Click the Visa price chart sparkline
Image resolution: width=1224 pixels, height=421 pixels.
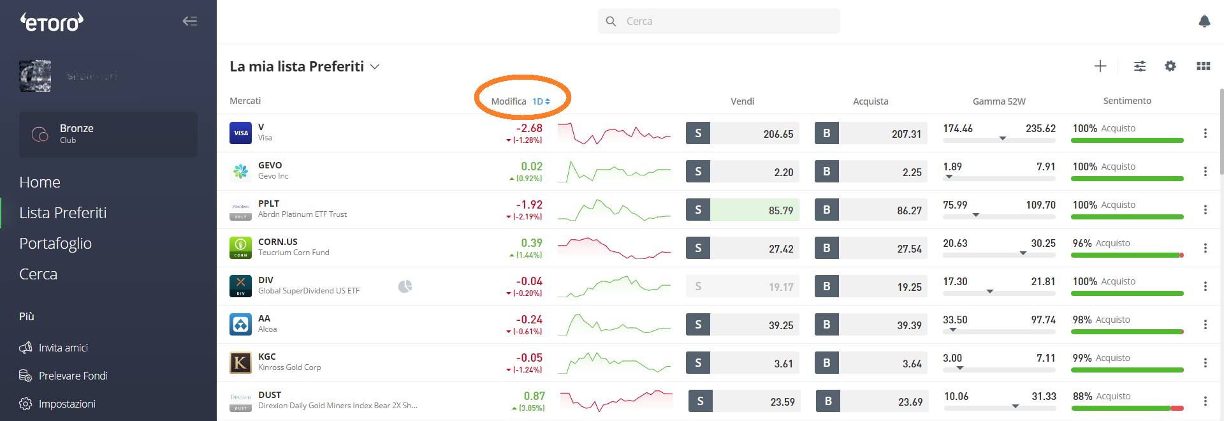(614, 133)
